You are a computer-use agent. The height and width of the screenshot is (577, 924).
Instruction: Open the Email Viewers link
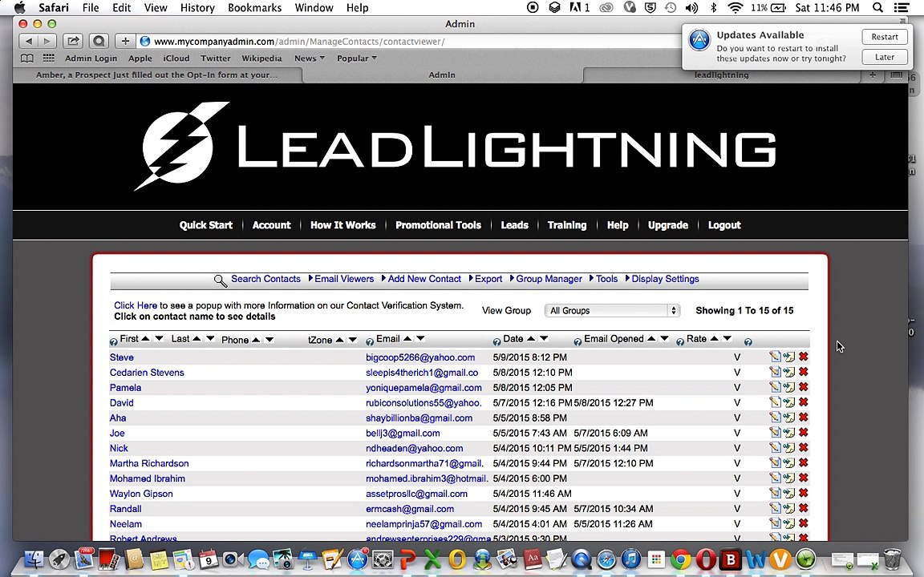[343, 279]
